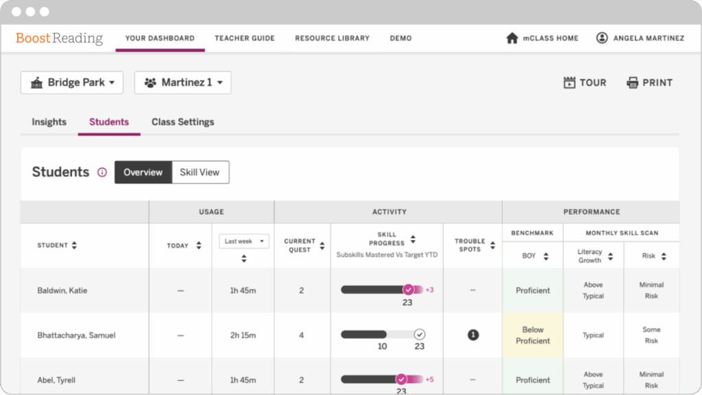This screenshot has height=395, width=702.
Task: Click Tyrell Abel's skill progress bar
Action: (x=377, y=378)
